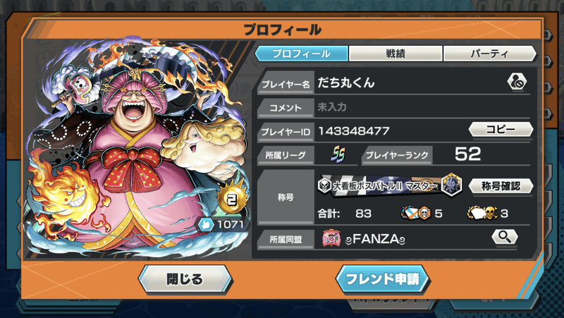Tap the hexagon badge at end of title banner

click(x=452, y=185)
